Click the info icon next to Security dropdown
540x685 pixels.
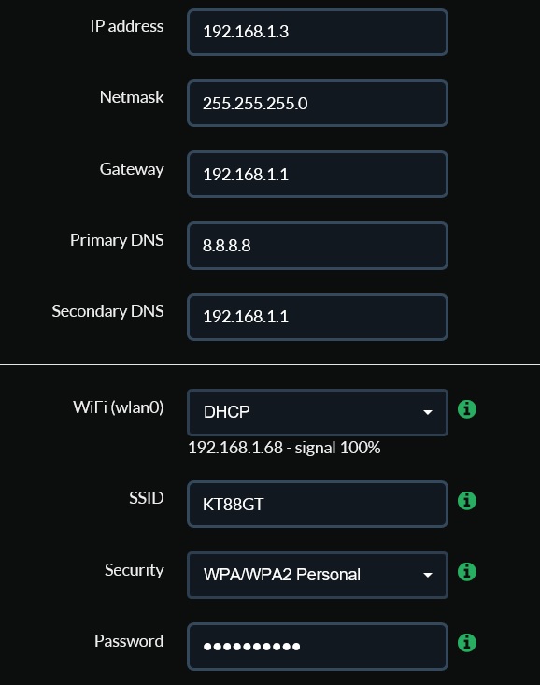[x=466, y=571]
